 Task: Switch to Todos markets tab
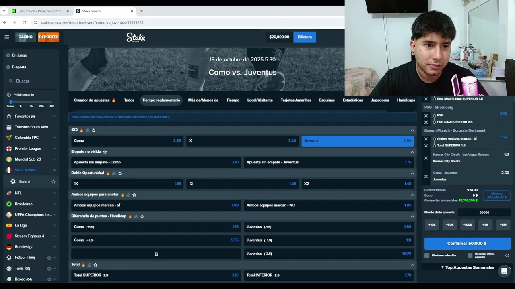tap(129, 100)
